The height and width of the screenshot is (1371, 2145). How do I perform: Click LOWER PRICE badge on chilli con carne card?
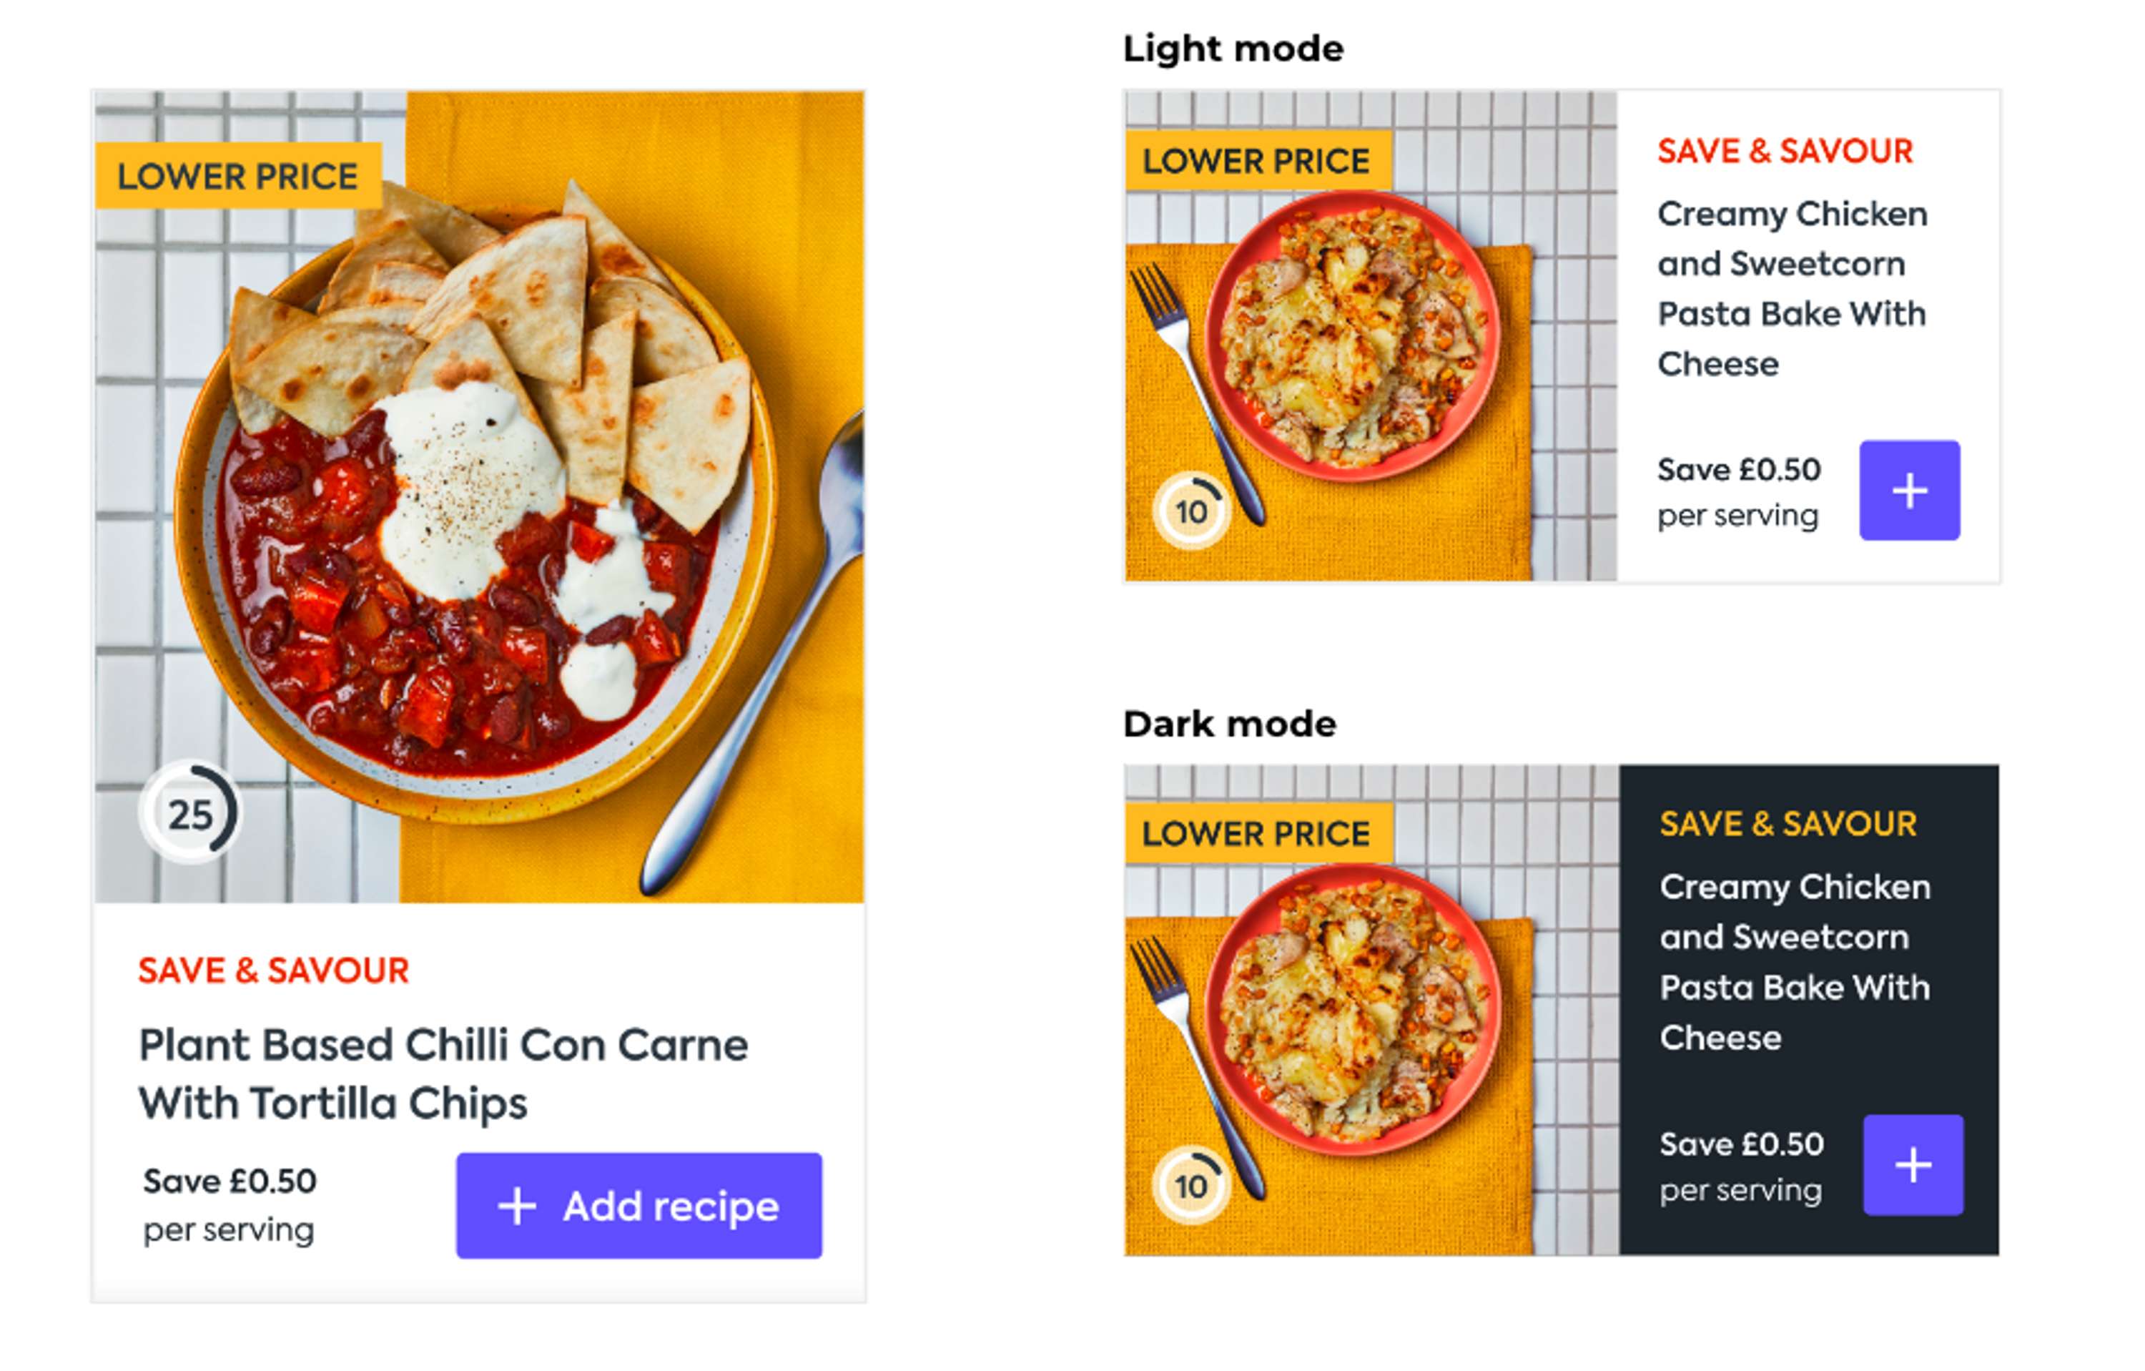point(238,175)
